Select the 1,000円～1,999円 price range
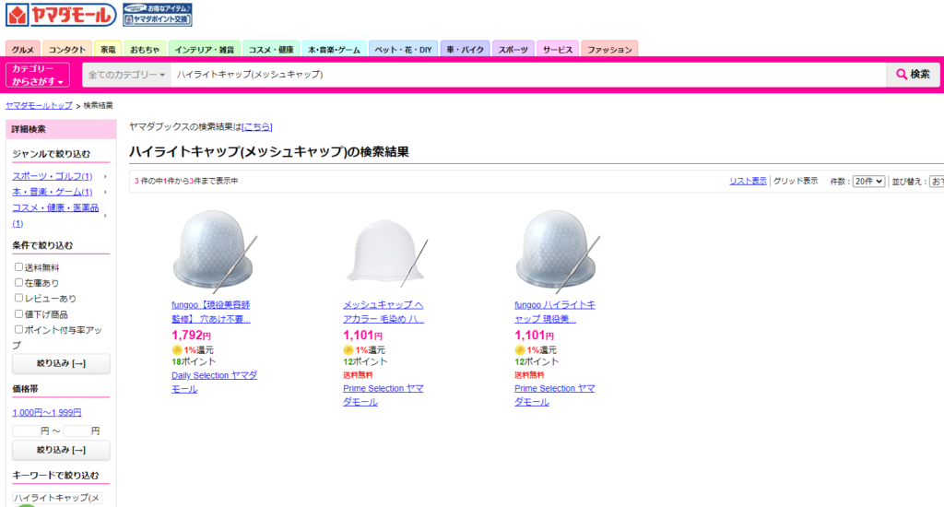Image resolution: width=944 pixels, height=507 pixels. pyautogui.click(x=47, y=412)
